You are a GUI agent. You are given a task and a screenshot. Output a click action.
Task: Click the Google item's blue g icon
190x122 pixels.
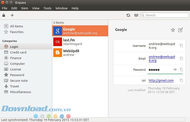(58, 31)
